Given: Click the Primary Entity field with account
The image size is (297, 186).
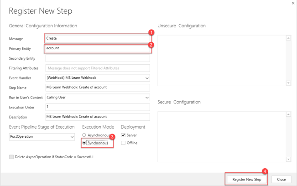Looking at the screenshot, I should (98, 48).
